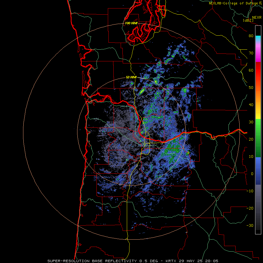Click the 50 value on the dBZ scale
The height and width of the screenshot is (263, 263).
pyautogui.click(x=251, y=88)
